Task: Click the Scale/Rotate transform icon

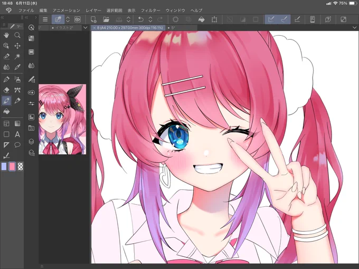Action: [x=214, y=20]
